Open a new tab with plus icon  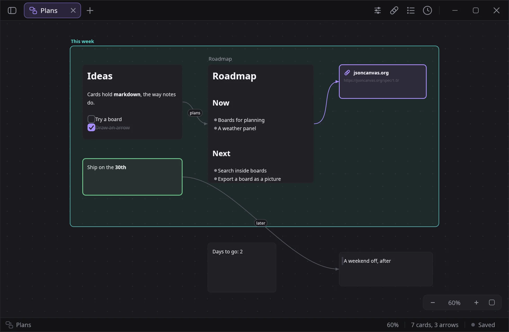coord(90,10)
